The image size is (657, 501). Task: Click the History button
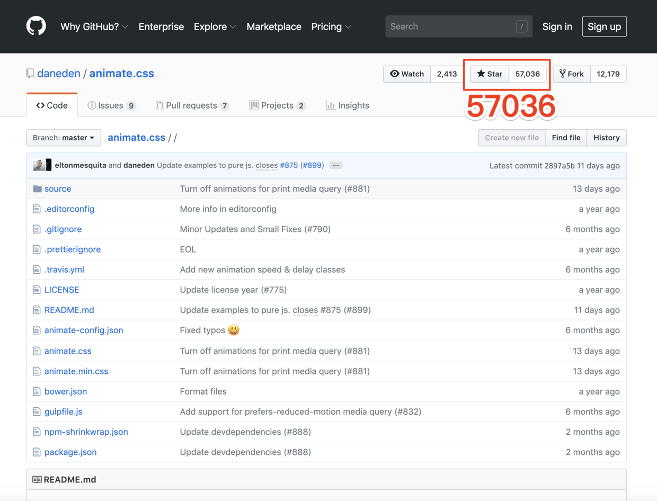pos(607,138)
